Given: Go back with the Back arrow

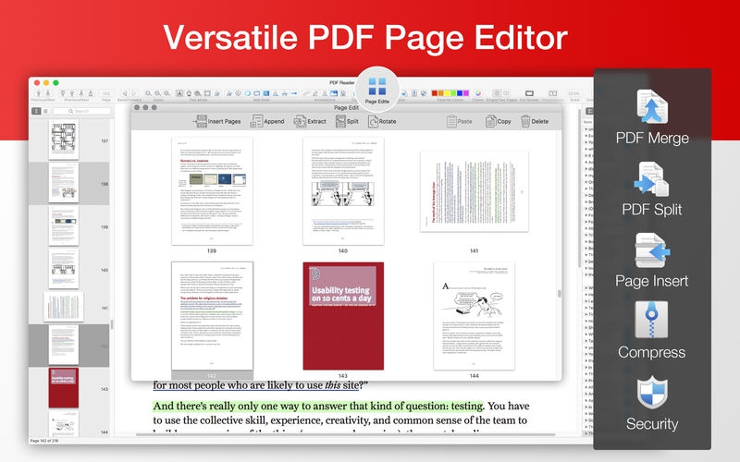Looking at the screenshot, I should tap(125, 93).
